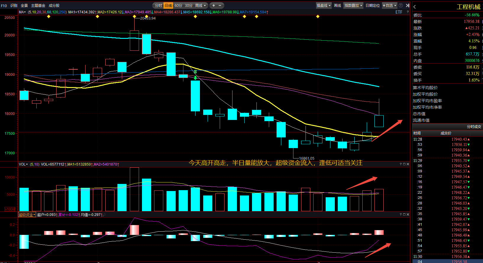Open the 指数叠加 overlay dropdown
Screen dimensions: 483x263
coord(353,6)
